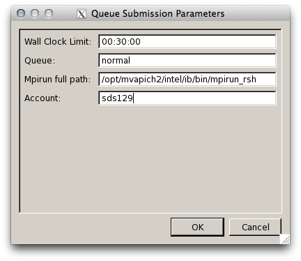Click the Queue Submission Parameters title text
The height and width of the screenshot is (261, 301).
158,14
